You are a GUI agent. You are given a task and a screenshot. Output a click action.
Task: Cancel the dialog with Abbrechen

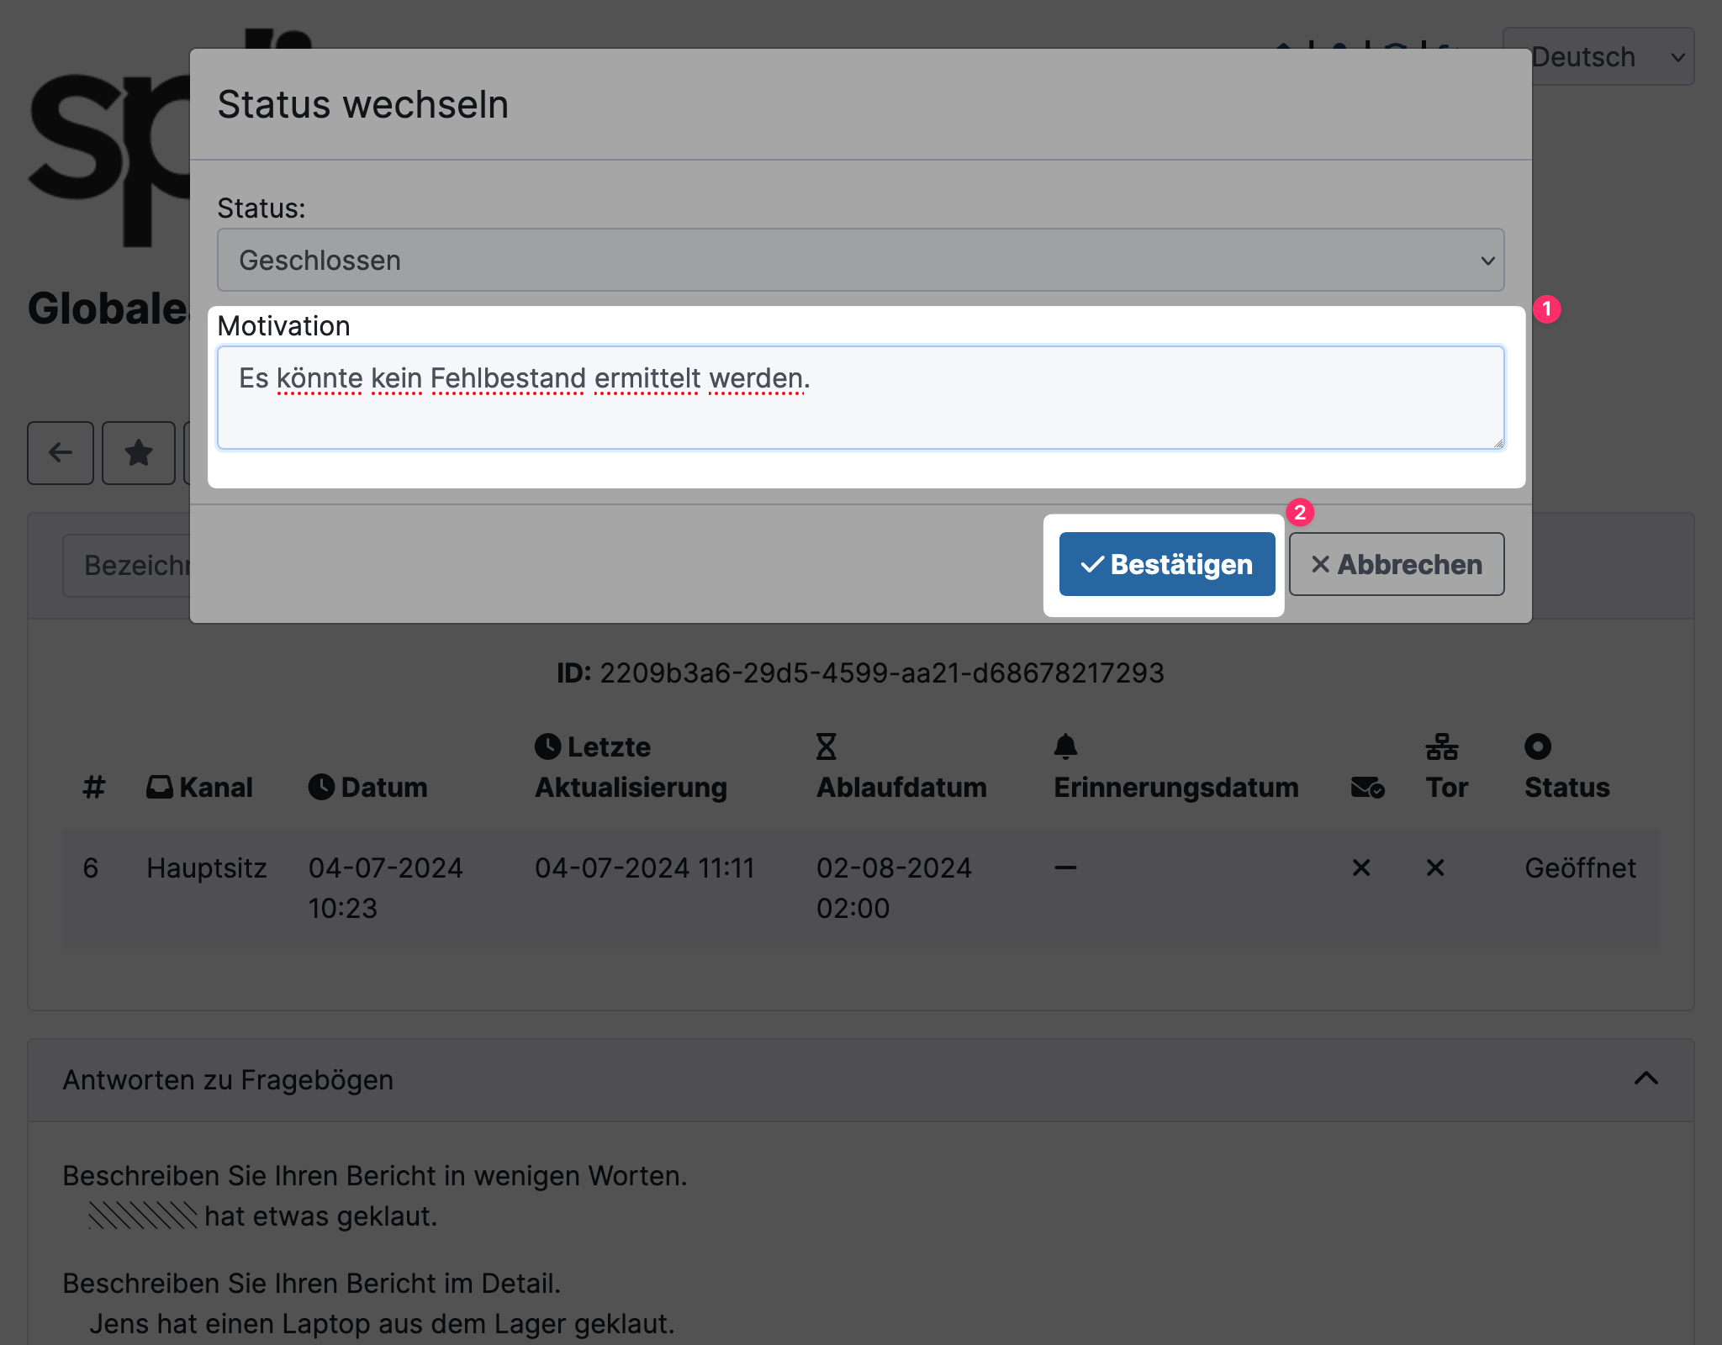pos(1397,564)
